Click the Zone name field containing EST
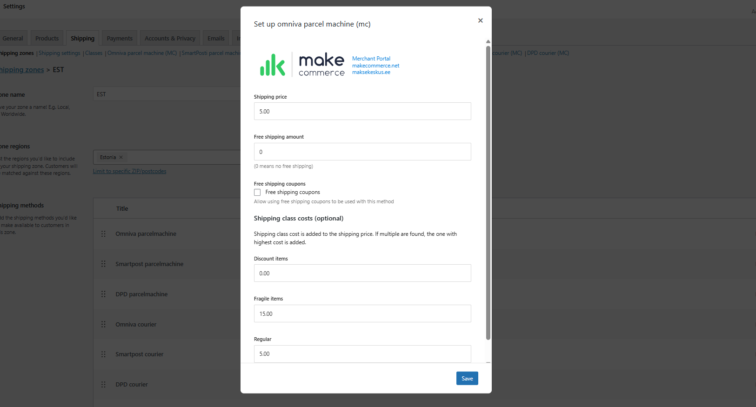Screen dimensions: 756x407 (167, 94)
